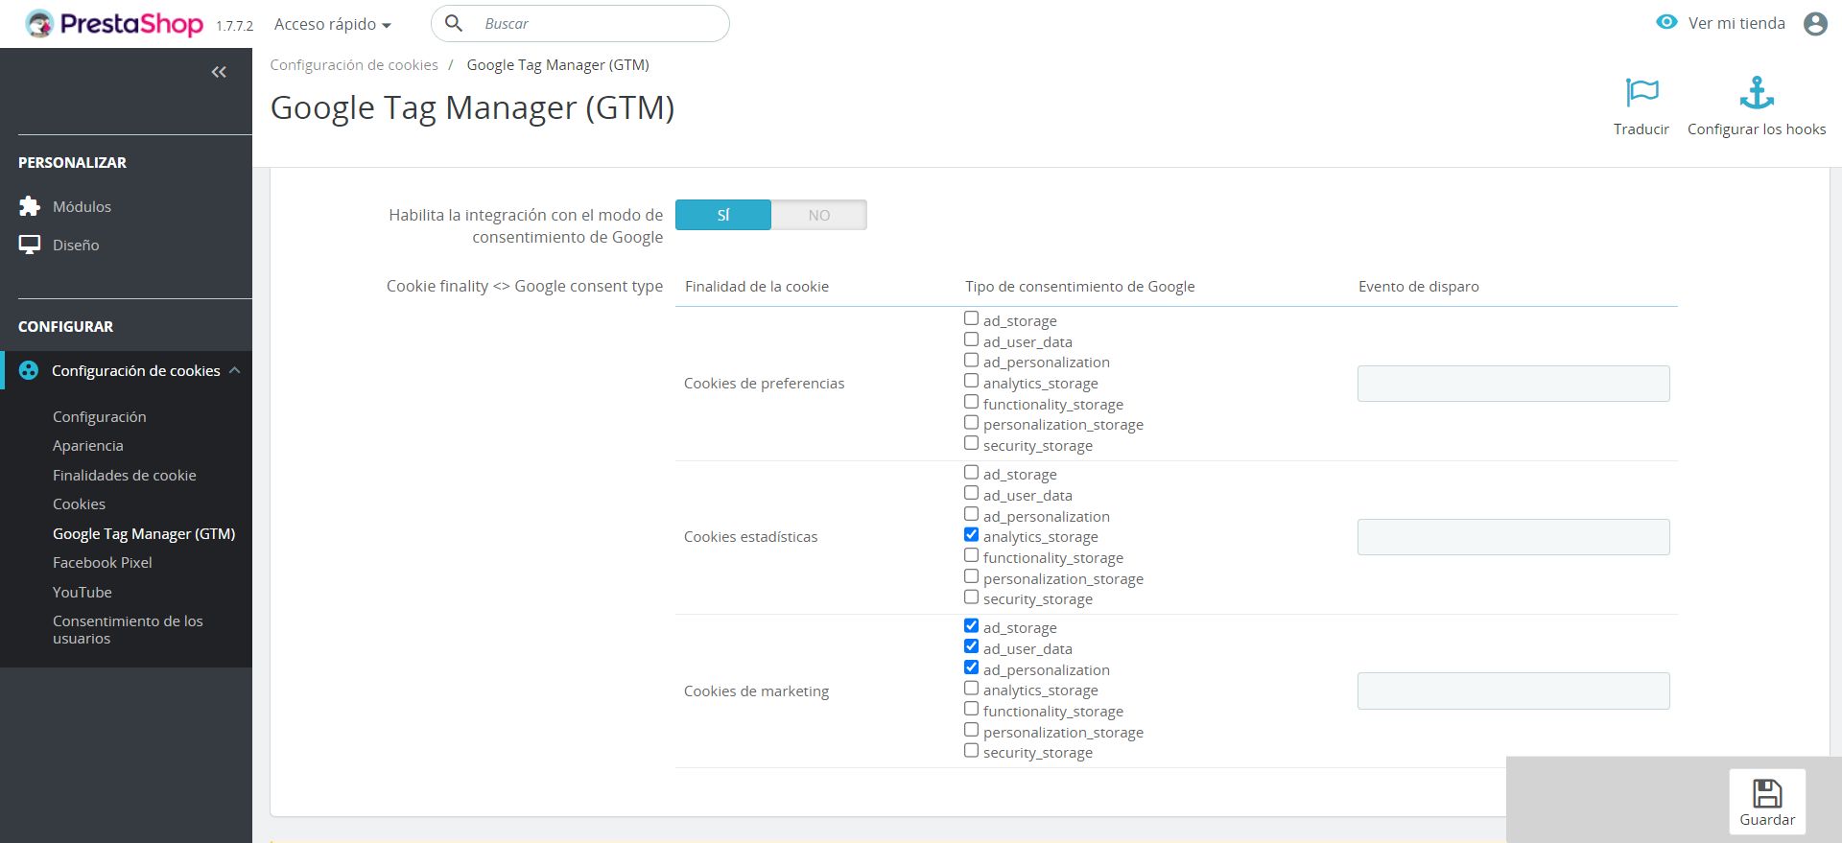Open the user profile avatar menu
The width and height of the screenshot is (1842, 843).
pyautogui.click(x=1815, y=23)
